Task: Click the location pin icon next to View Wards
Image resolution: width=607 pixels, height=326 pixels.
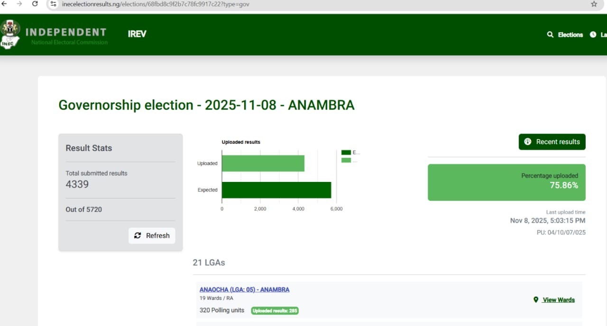Action: tap(536, 299)
